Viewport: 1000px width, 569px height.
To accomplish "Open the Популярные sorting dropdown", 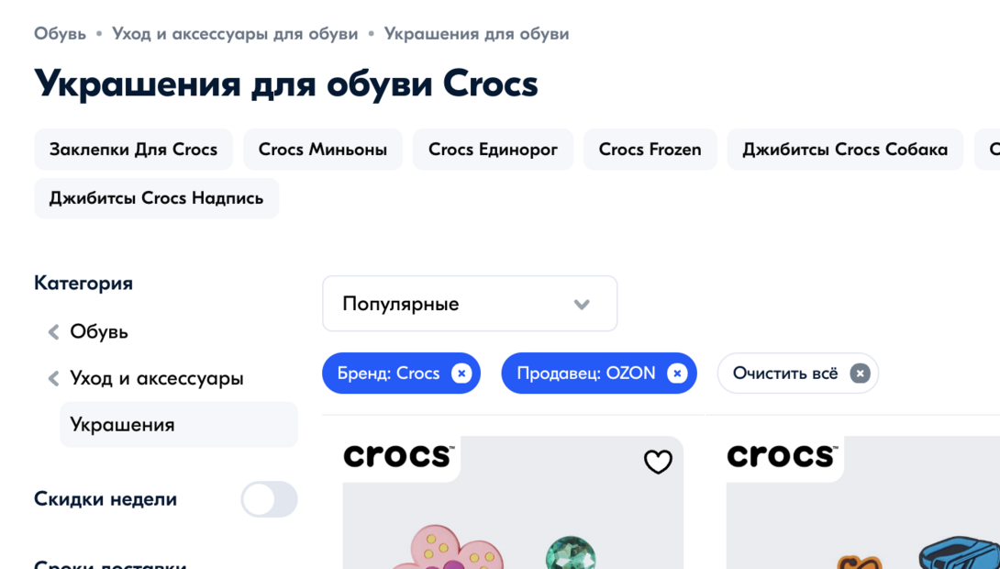I will [469, 304].
